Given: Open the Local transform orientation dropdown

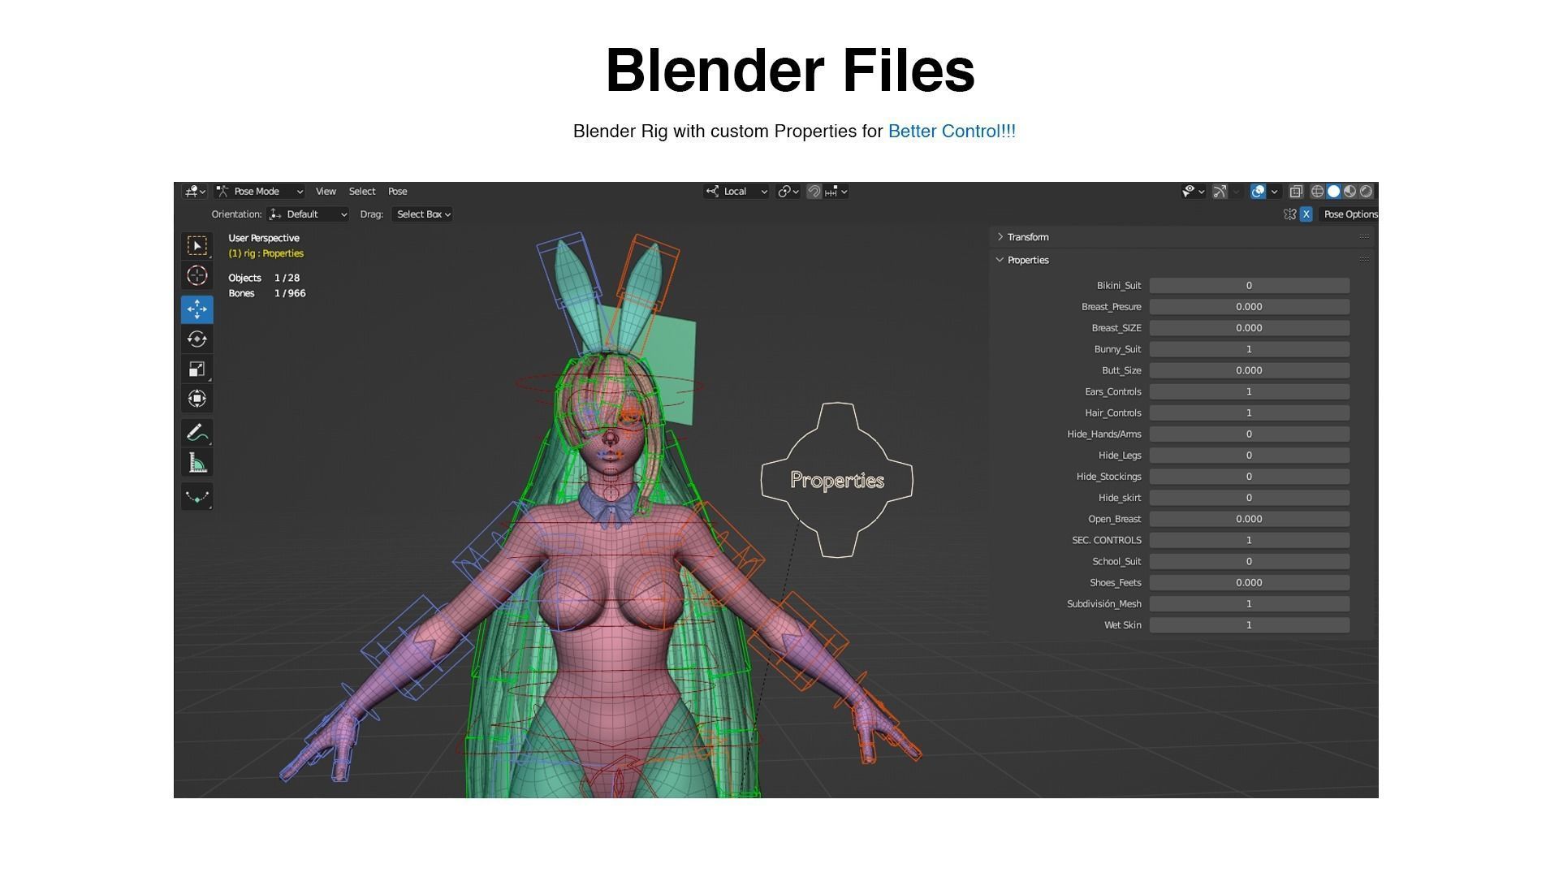Looking at the screenshot, I should [x=736, y=192].
